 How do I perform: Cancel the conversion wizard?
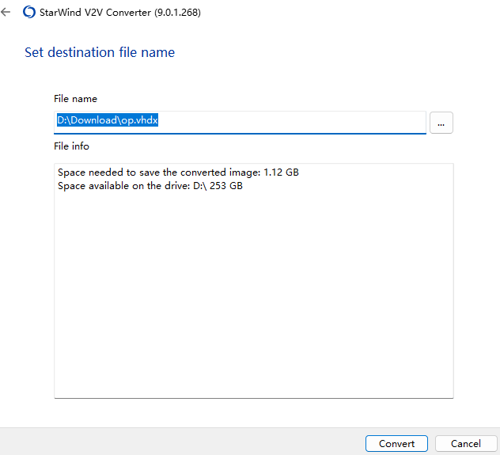[464, 443]
